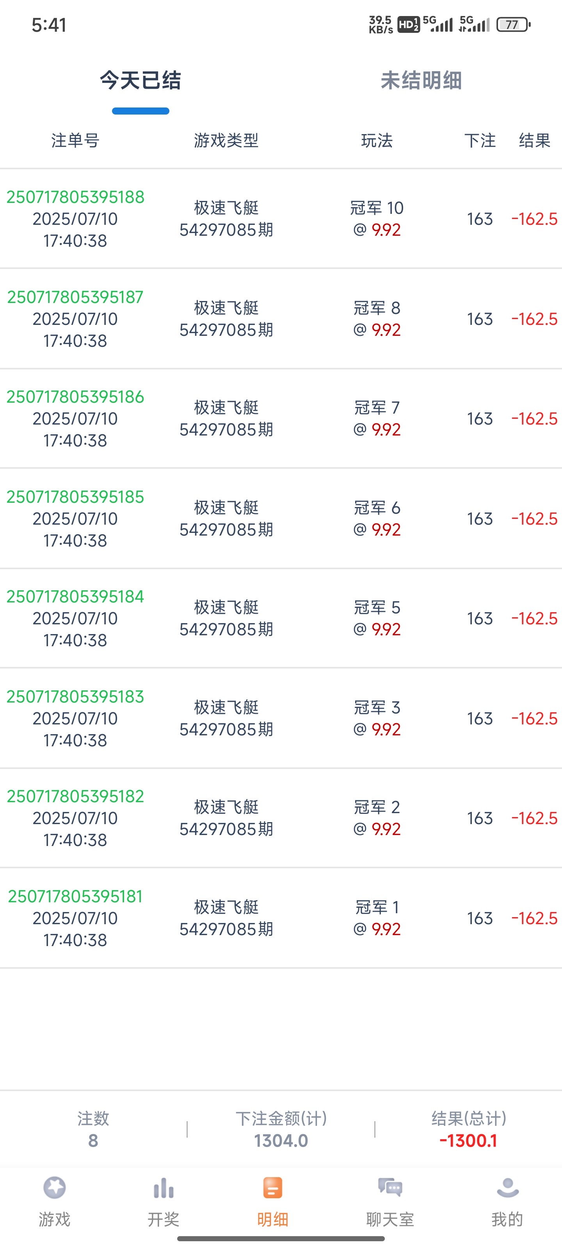Tap the 结果(总计) total -1300.1
Screen dimensions: 562x1251
point(468,1140)
